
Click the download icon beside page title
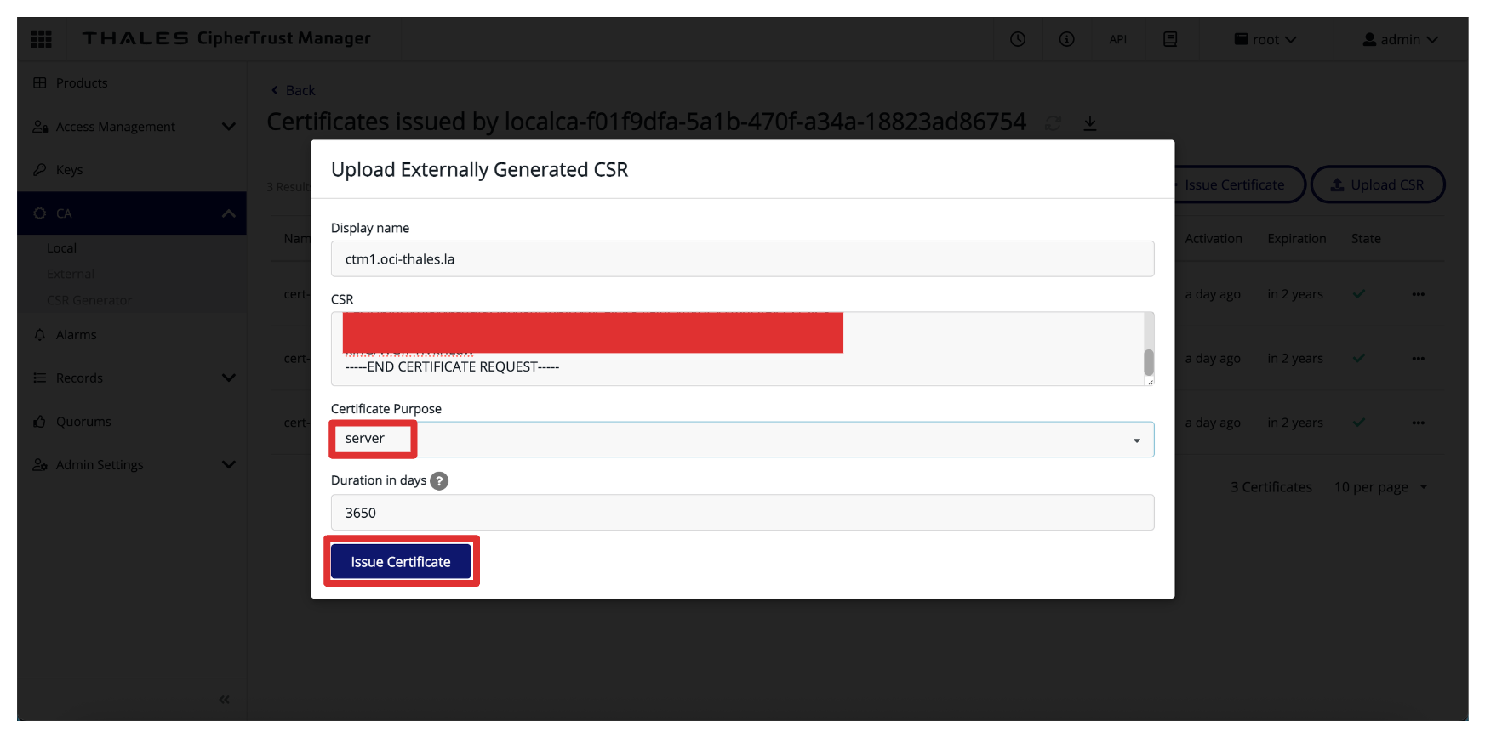click(1089, 123)
